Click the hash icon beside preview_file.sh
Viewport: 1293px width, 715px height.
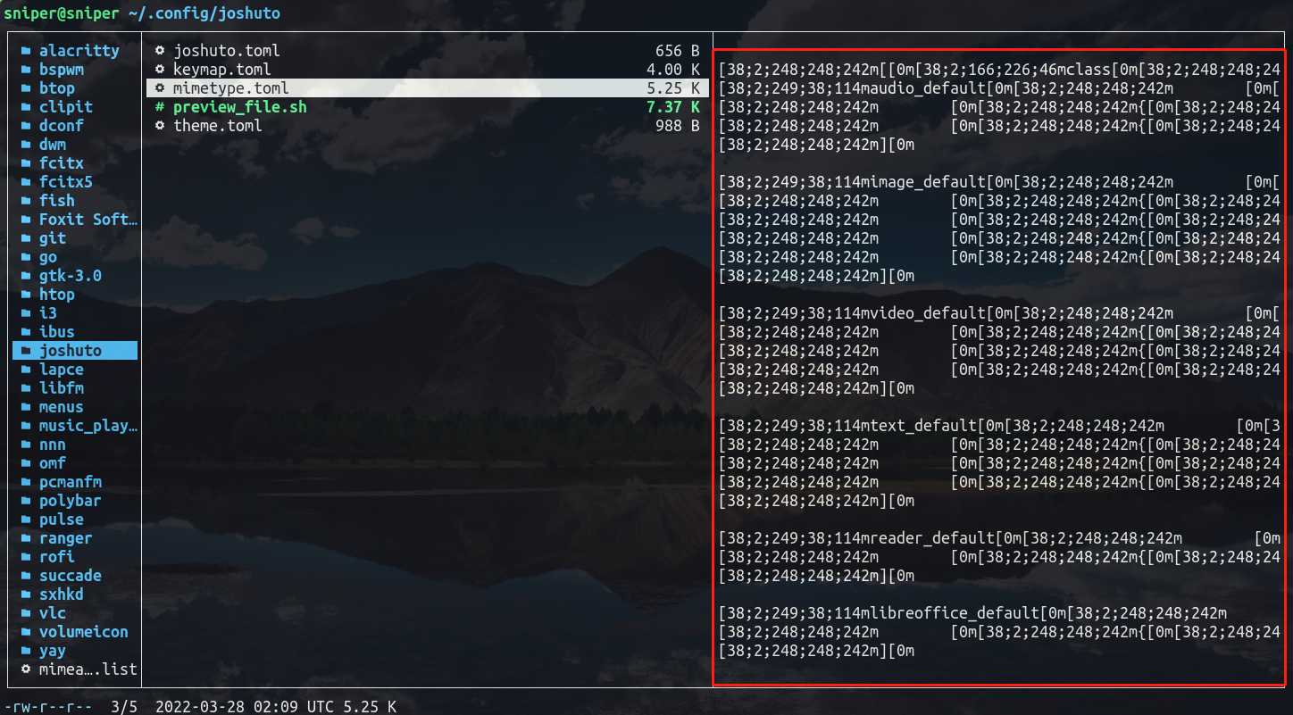[160, 107]
